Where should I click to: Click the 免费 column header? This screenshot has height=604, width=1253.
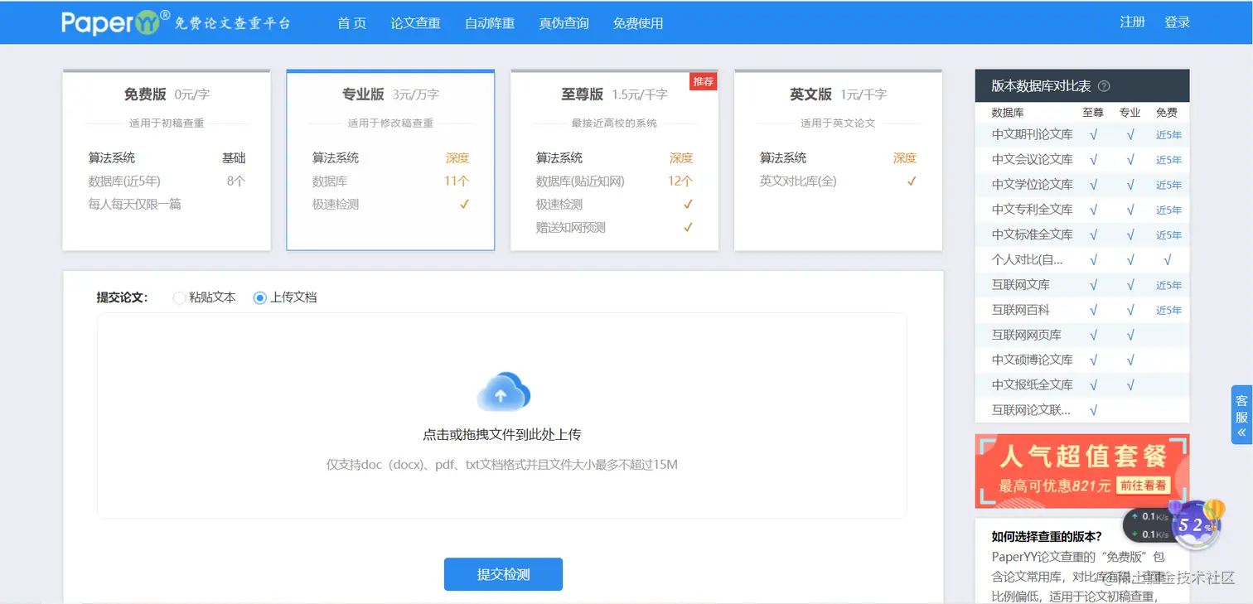pyautogui.click(x=1167, y=113)
